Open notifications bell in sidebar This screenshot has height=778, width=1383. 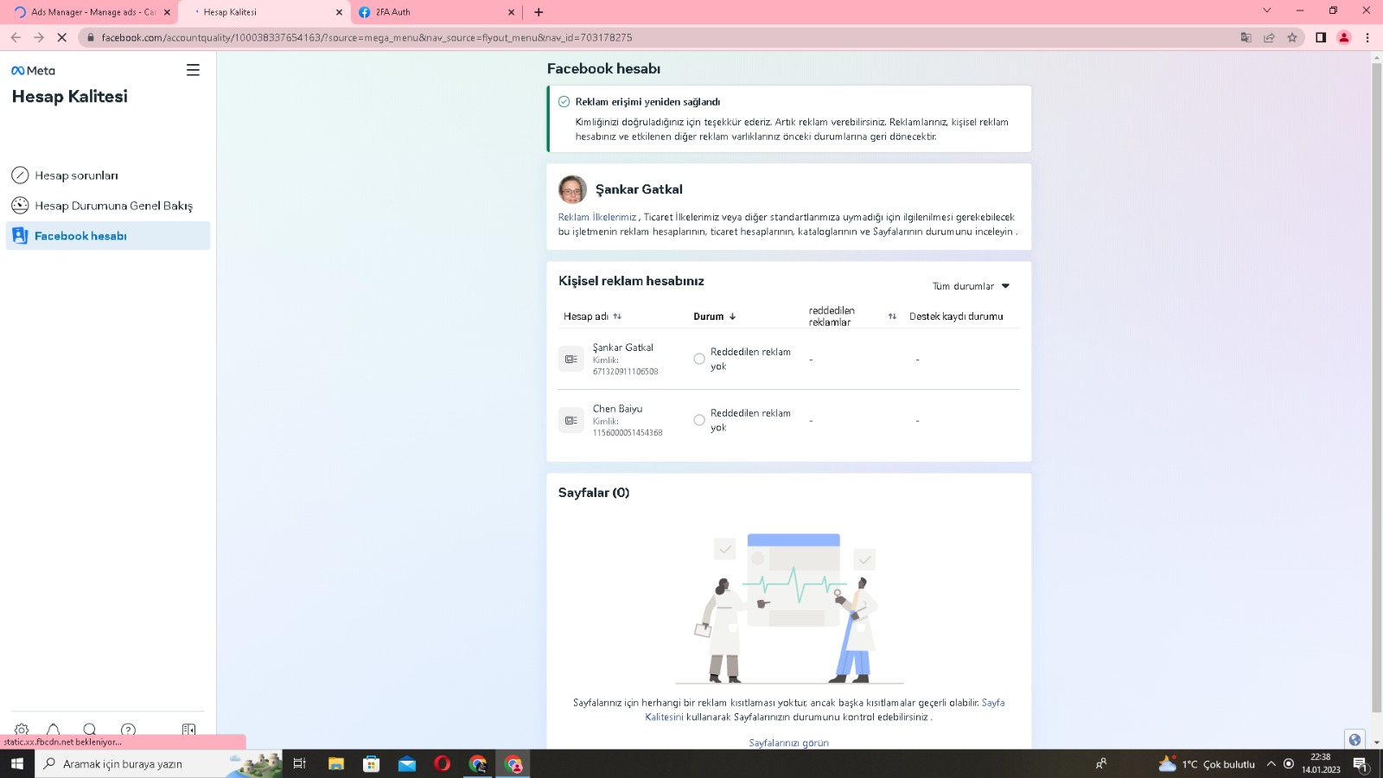click(x=54, y=730)
